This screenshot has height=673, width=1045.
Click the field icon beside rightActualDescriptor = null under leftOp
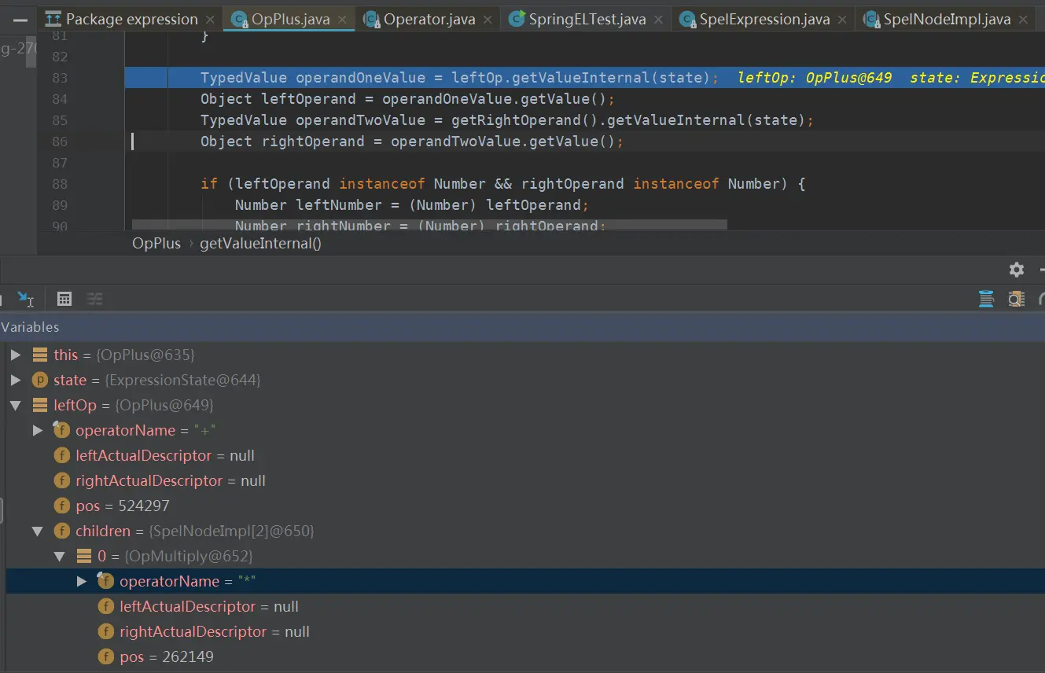point(62,480)
